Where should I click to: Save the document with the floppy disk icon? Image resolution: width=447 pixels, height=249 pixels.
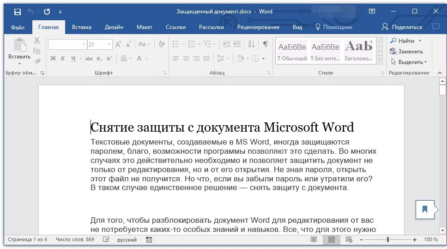click(x=18, y=12)
